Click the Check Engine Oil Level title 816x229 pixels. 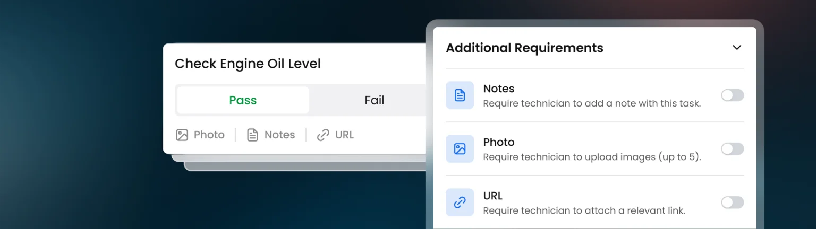coord(248,64)
